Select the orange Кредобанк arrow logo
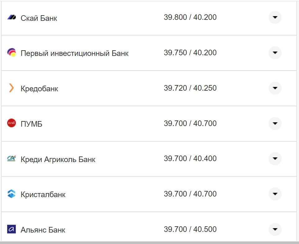This screenshot has width=299, height=244. (x=11, y=88)
